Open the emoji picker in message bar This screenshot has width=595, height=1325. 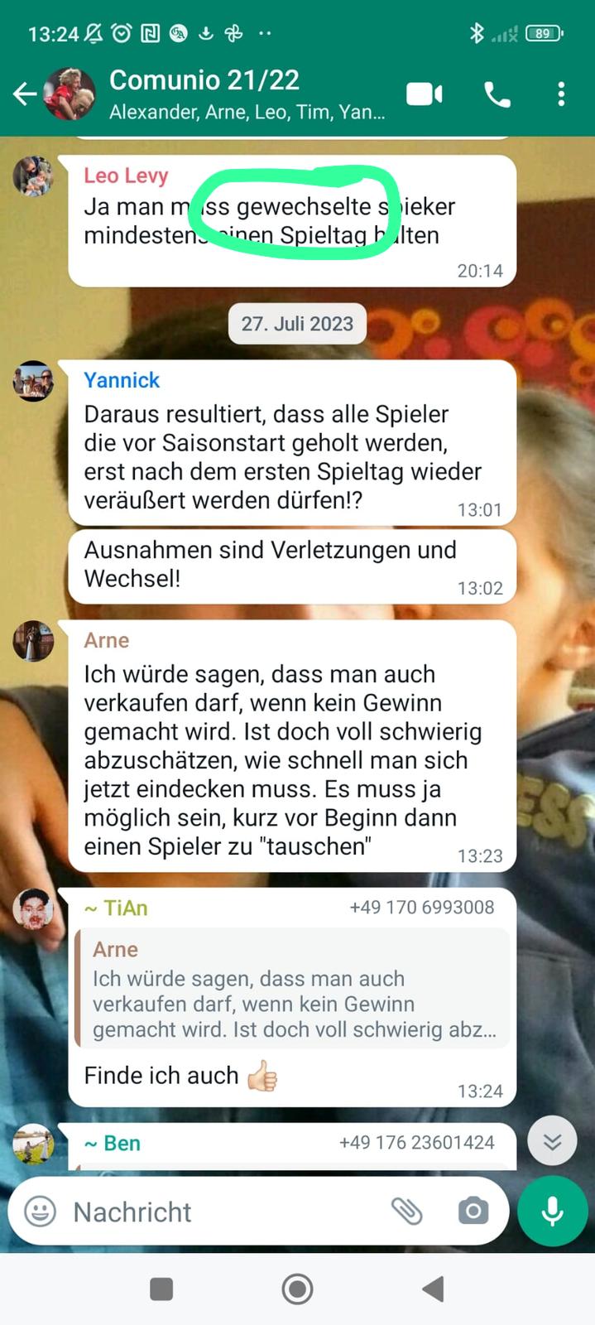pos(40,1212)
